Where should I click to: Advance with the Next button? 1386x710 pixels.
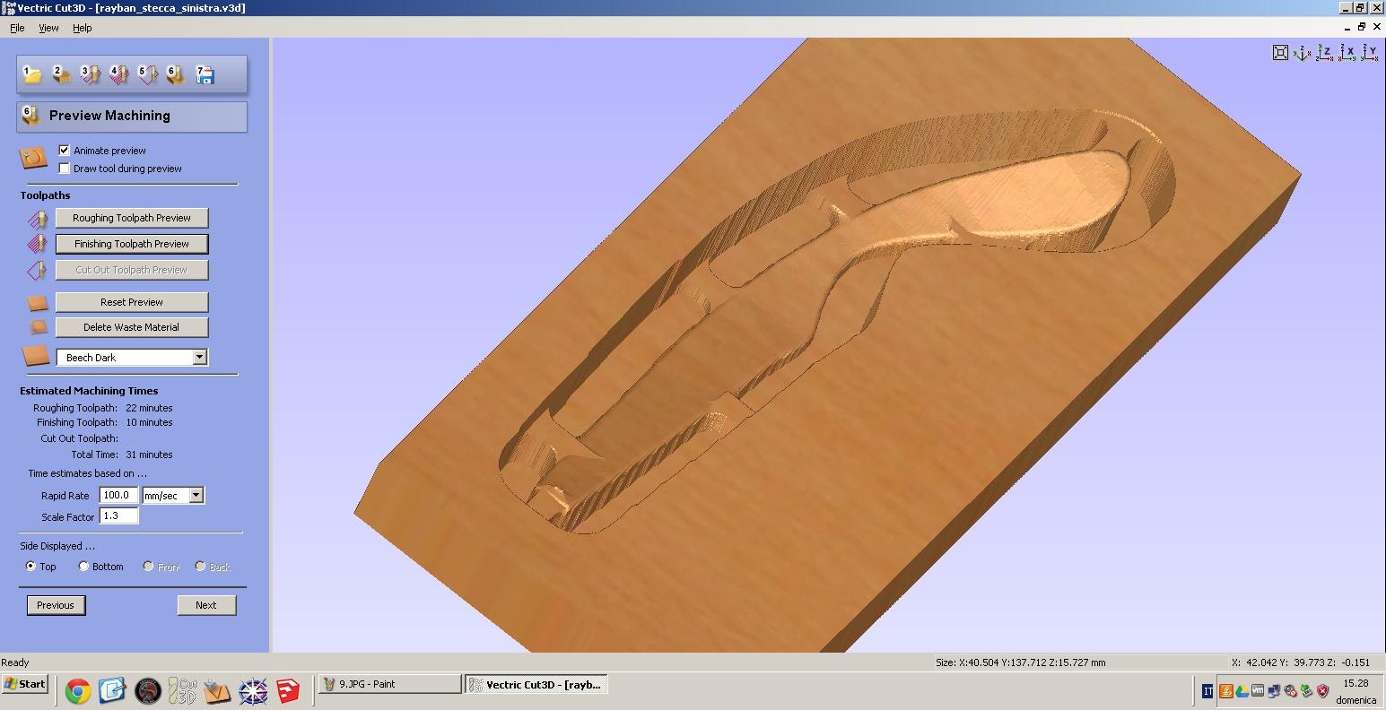206,605
